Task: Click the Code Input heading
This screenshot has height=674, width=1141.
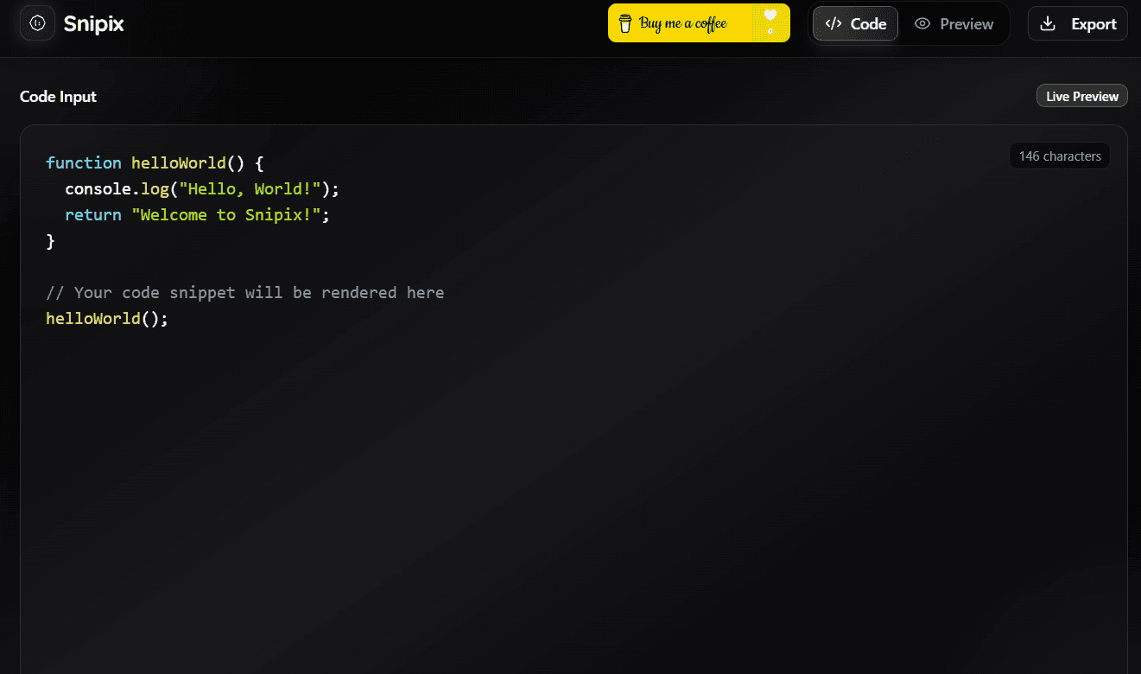Action: click(x=58, y=96)
